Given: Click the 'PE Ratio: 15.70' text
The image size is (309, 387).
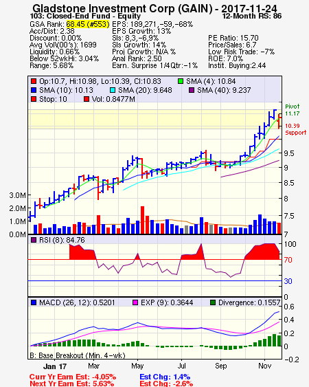Looking at the screenshot, I should pyautogui.click(x=233, y=38).
